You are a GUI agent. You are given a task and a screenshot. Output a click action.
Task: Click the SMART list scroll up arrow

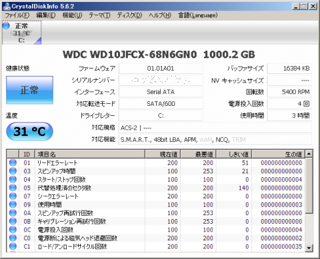[309, 154]
